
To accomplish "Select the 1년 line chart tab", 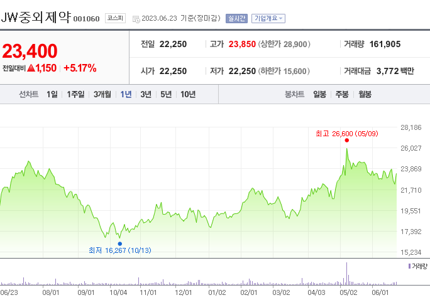I will tap(126, 94).
